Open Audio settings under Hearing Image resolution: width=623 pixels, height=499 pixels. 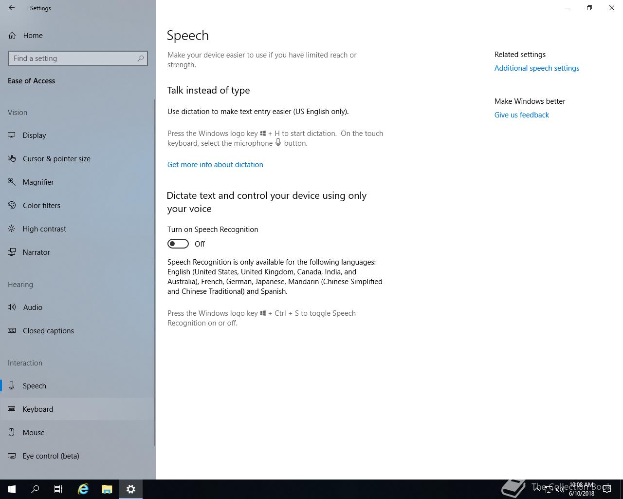click(78, 307)
